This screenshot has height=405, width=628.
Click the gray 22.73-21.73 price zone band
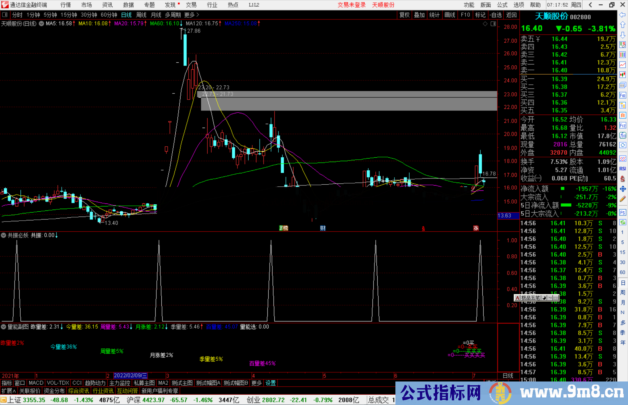coord(349,104)
